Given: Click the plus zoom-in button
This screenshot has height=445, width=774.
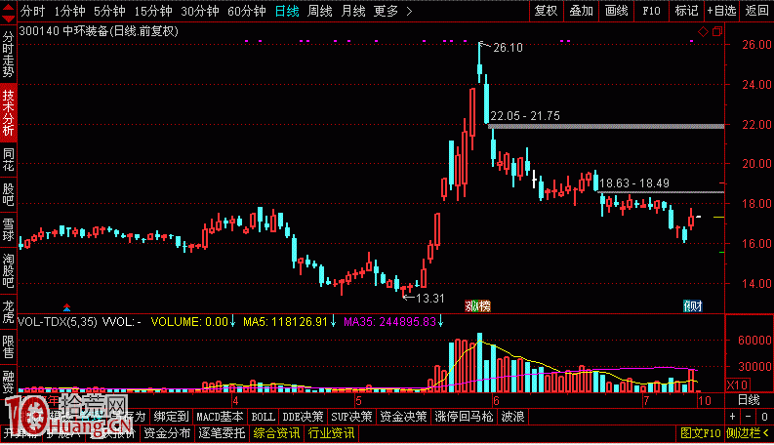Looking at the screenshot, I should coord(732,417).
